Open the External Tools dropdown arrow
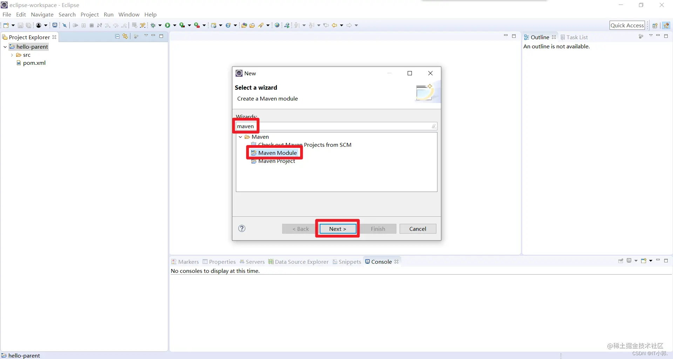This screenshot has width=673, height=359. (204, 25)
